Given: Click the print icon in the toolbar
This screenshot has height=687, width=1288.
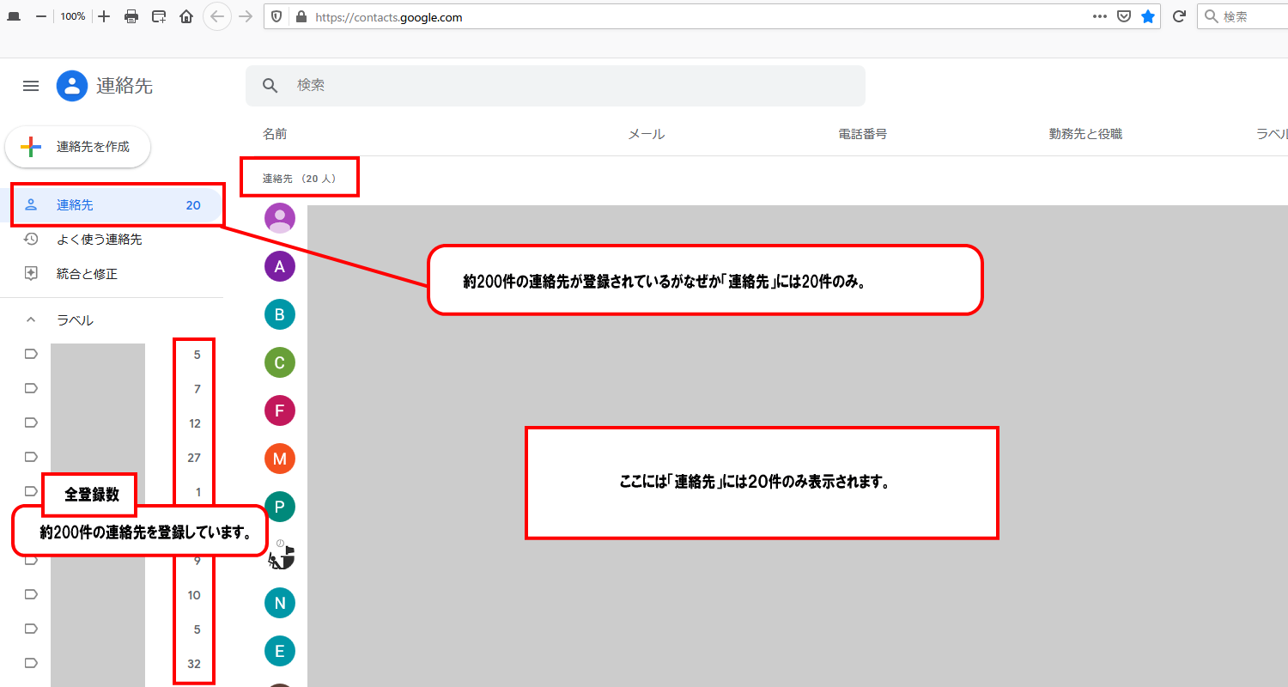Looking at the screenshot, I should (x=130, y=16).
